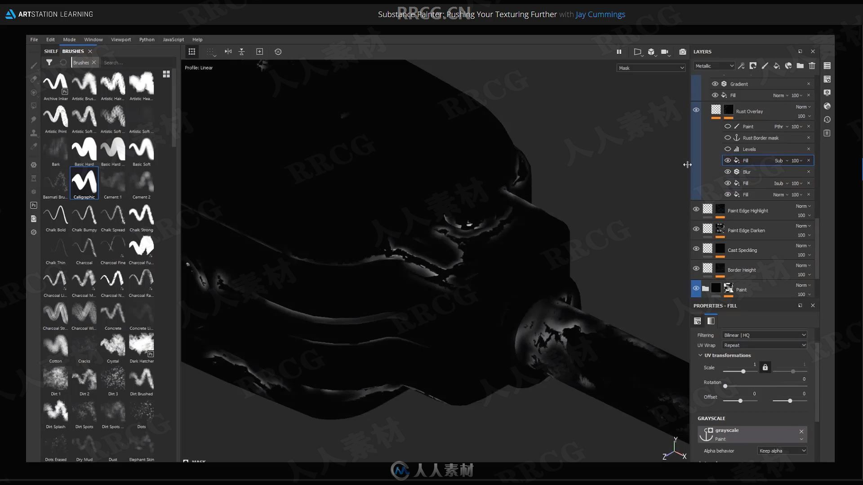Click the Scale lock icon in UV transformations
The height and width of the screenshot is (485, 863).
(x=765, y=367)
